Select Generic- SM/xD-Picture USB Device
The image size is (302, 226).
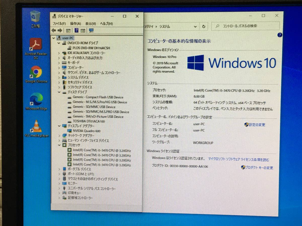[98, 117]
